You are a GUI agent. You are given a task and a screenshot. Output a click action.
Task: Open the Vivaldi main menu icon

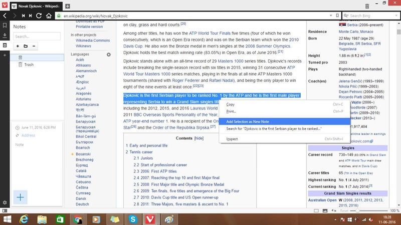[5, 5]
